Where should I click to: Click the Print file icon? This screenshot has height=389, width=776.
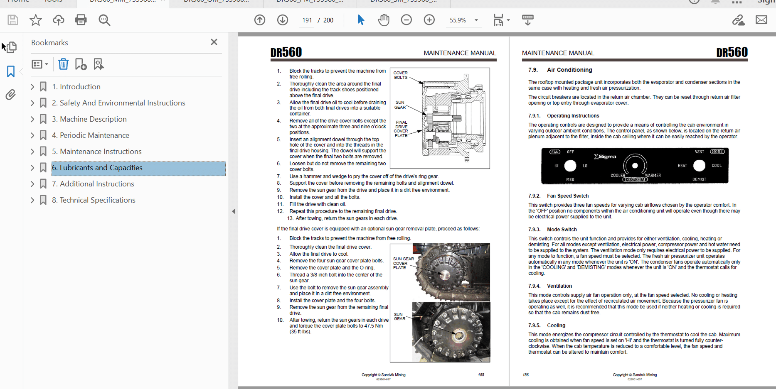[x=81, y=20]
